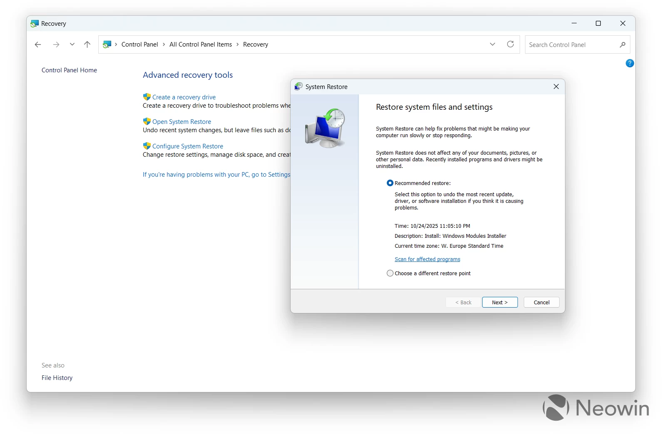
Task: Click the Recovery window title icon
Action: [x=35, y=24]
